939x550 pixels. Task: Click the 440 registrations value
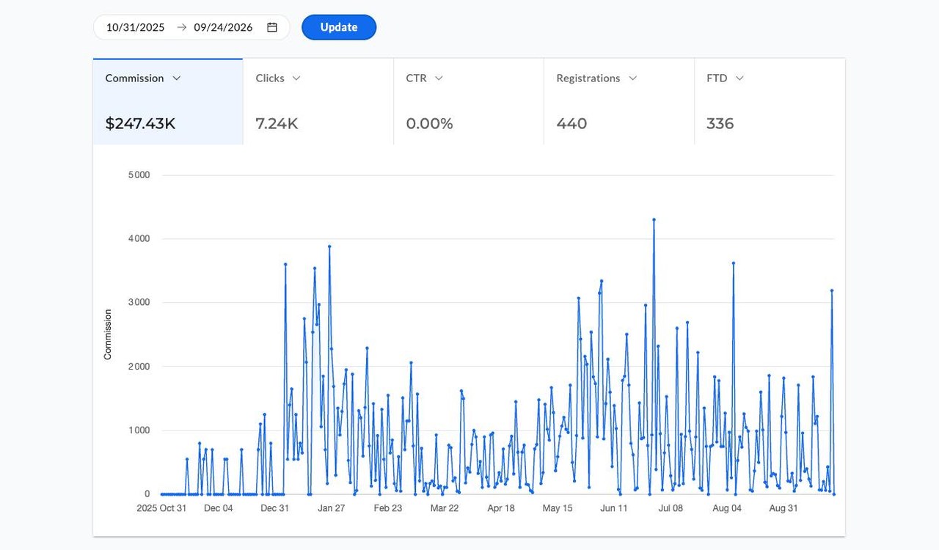click(x=571, y=123)
